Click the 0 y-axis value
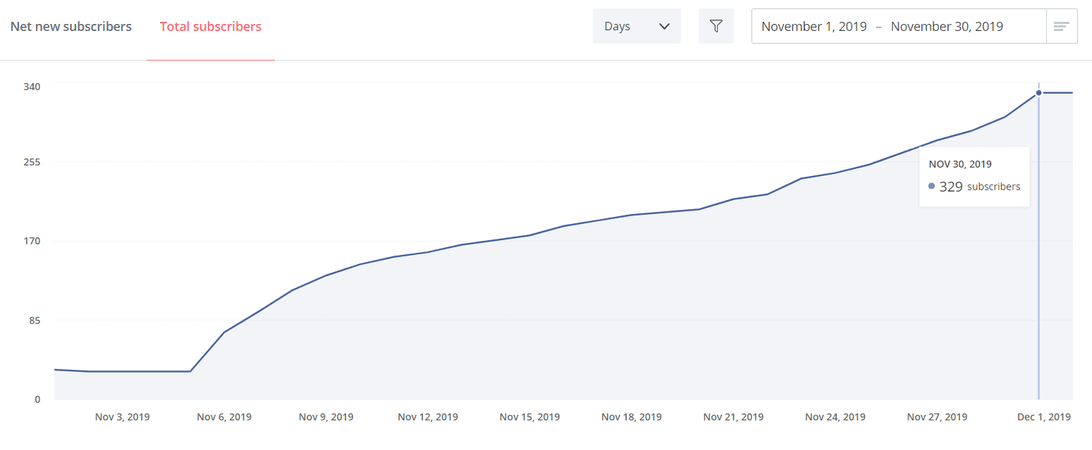1092x450 pixels. pyautogui.click(x=38, y=399)
